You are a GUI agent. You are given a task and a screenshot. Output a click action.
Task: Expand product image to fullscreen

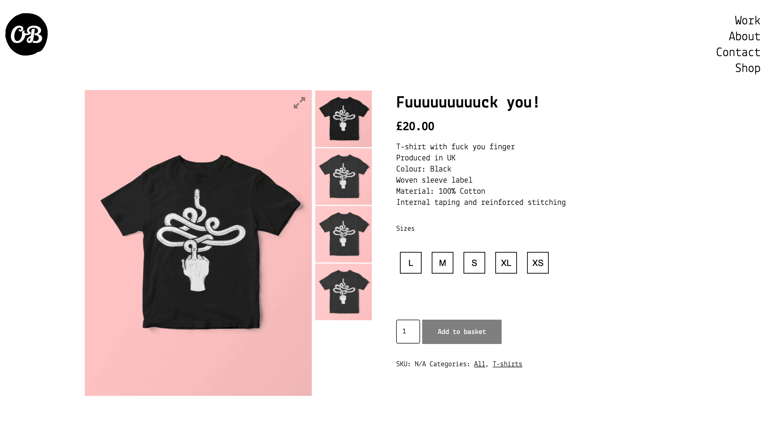[x=299, y=103]
